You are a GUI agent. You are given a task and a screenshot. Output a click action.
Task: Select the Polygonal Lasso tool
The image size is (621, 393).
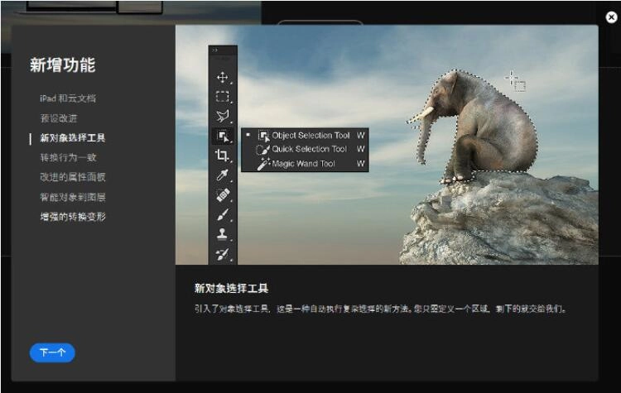[222, 117]
